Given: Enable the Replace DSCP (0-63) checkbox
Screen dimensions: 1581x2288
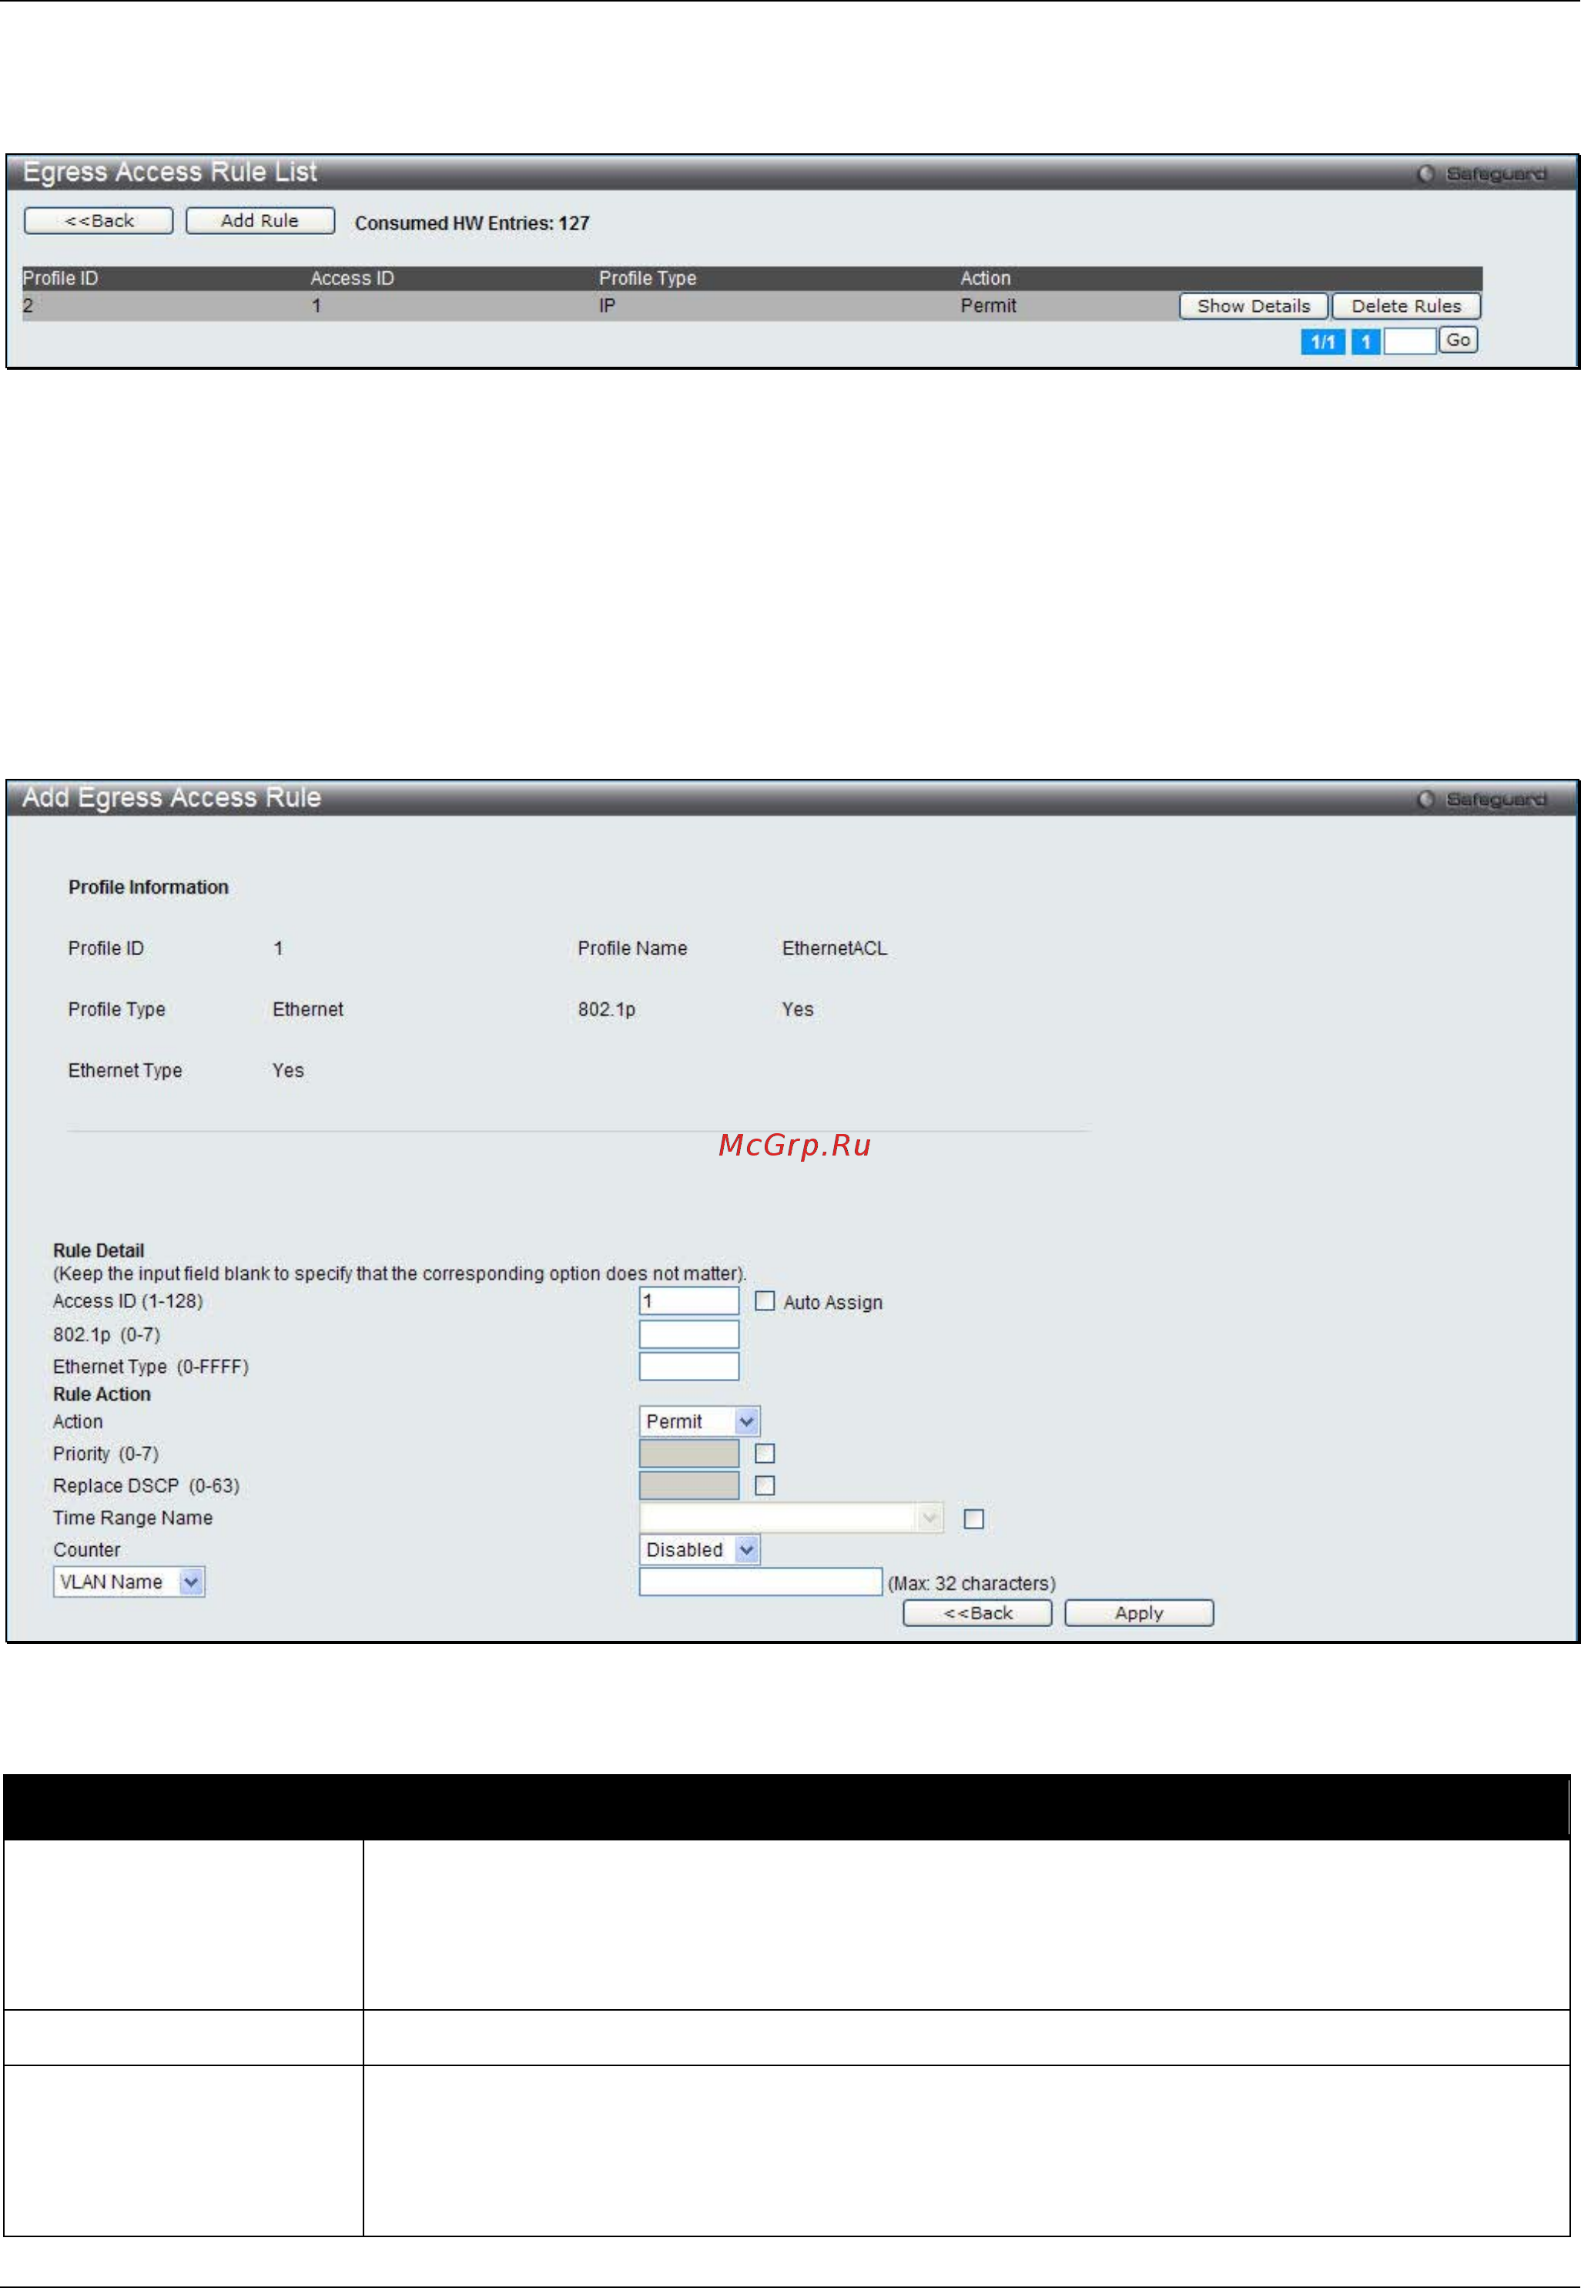Looking at the screenshot, I should 765,1485.
